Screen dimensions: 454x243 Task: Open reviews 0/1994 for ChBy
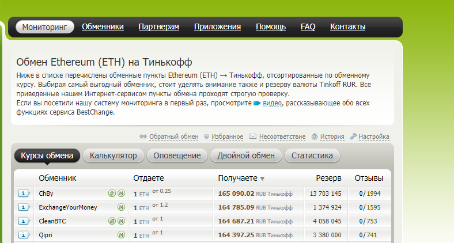pyautogui.click(x=370, y=193)
